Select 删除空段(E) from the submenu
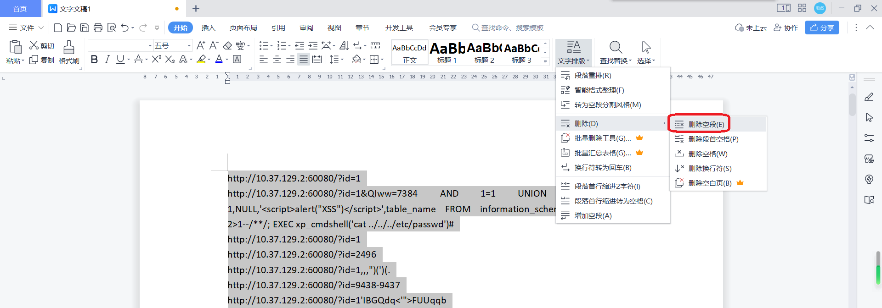The height and width of the screenshot is (308, 882). [x=706, y=124]
